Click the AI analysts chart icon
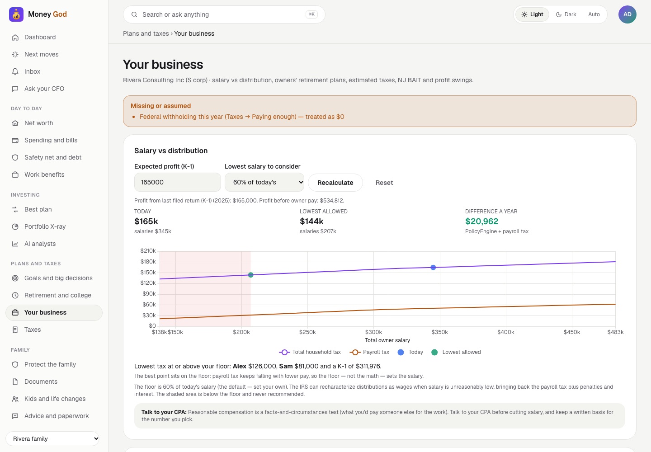 coord(15,244)
